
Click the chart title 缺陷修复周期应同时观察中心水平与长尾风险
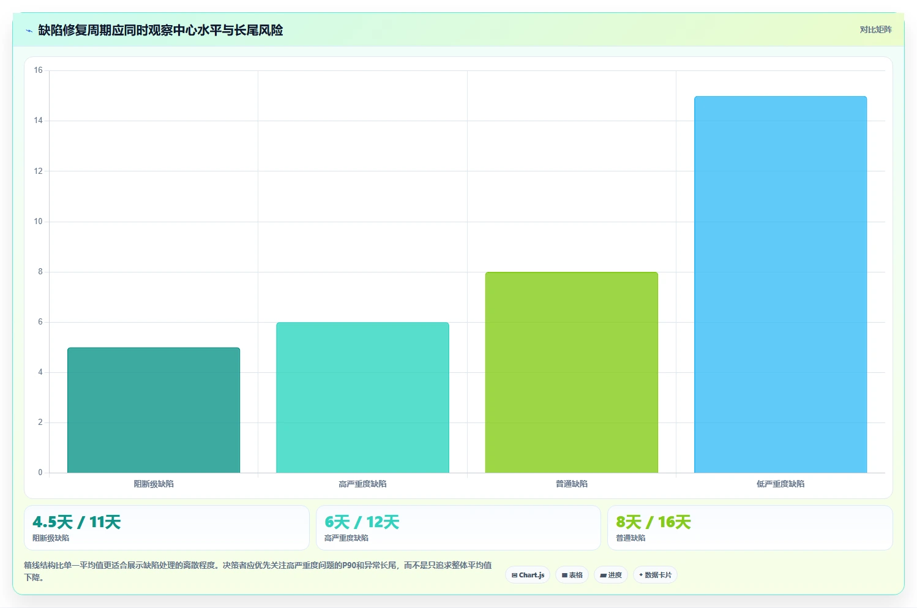(x=160, y=30)
